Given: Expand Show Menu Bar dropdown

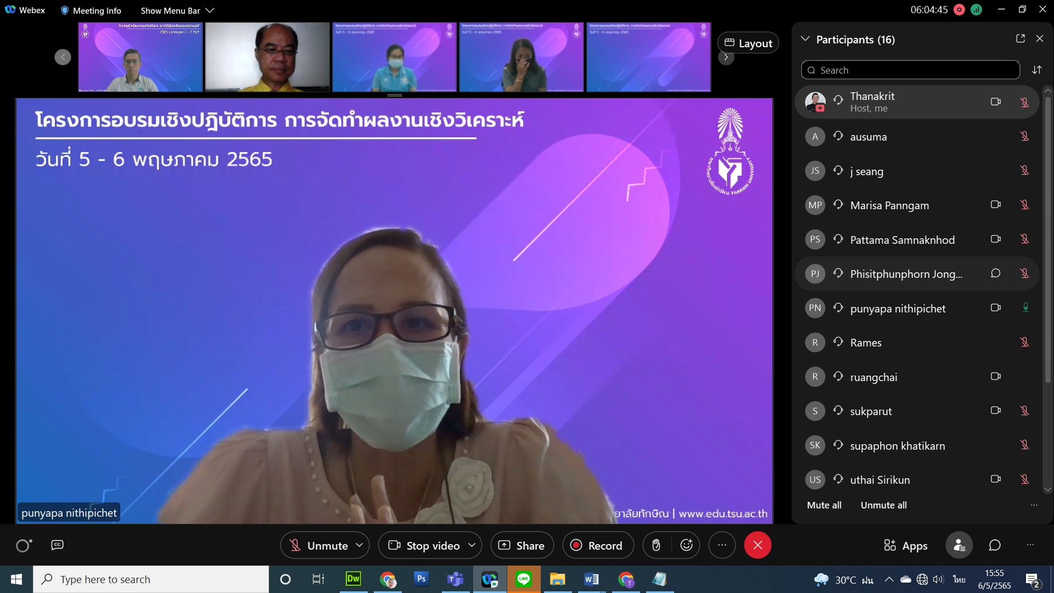Looking at the screenshot, I should [x=177, y=10].
